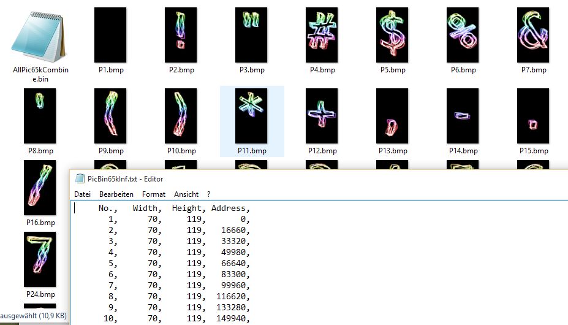Select the P2.bmp exclamation mark image

pos(181,35)
